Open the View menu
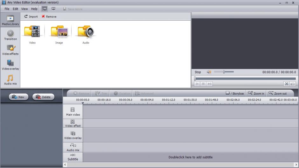 pos(24,9)
